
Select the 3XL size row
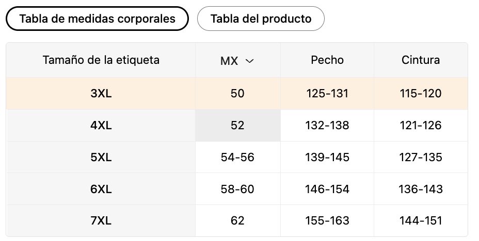coord(237,94)
